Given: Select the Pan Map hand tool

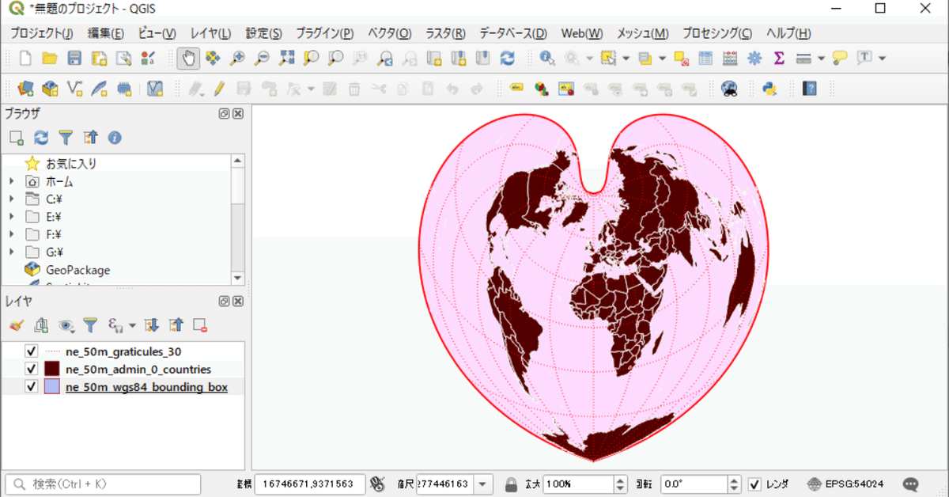Looking at the screenshot, I should [187, 59].
